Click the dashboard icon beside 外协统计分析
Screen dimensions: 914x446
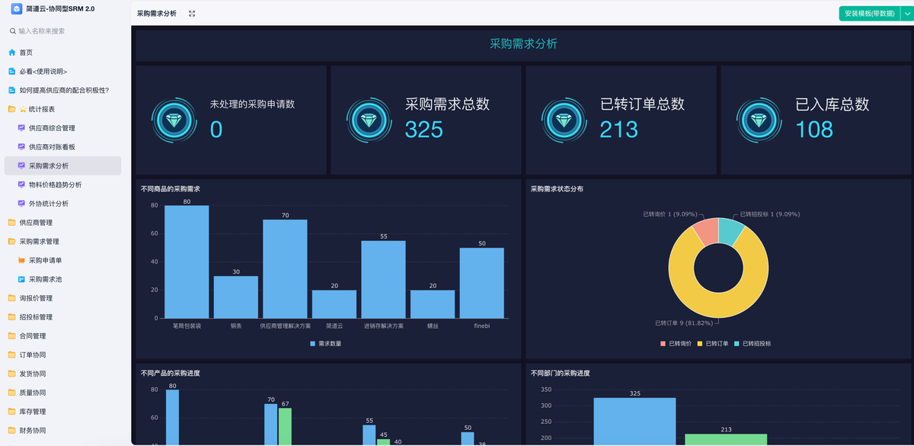click(21, 204)
